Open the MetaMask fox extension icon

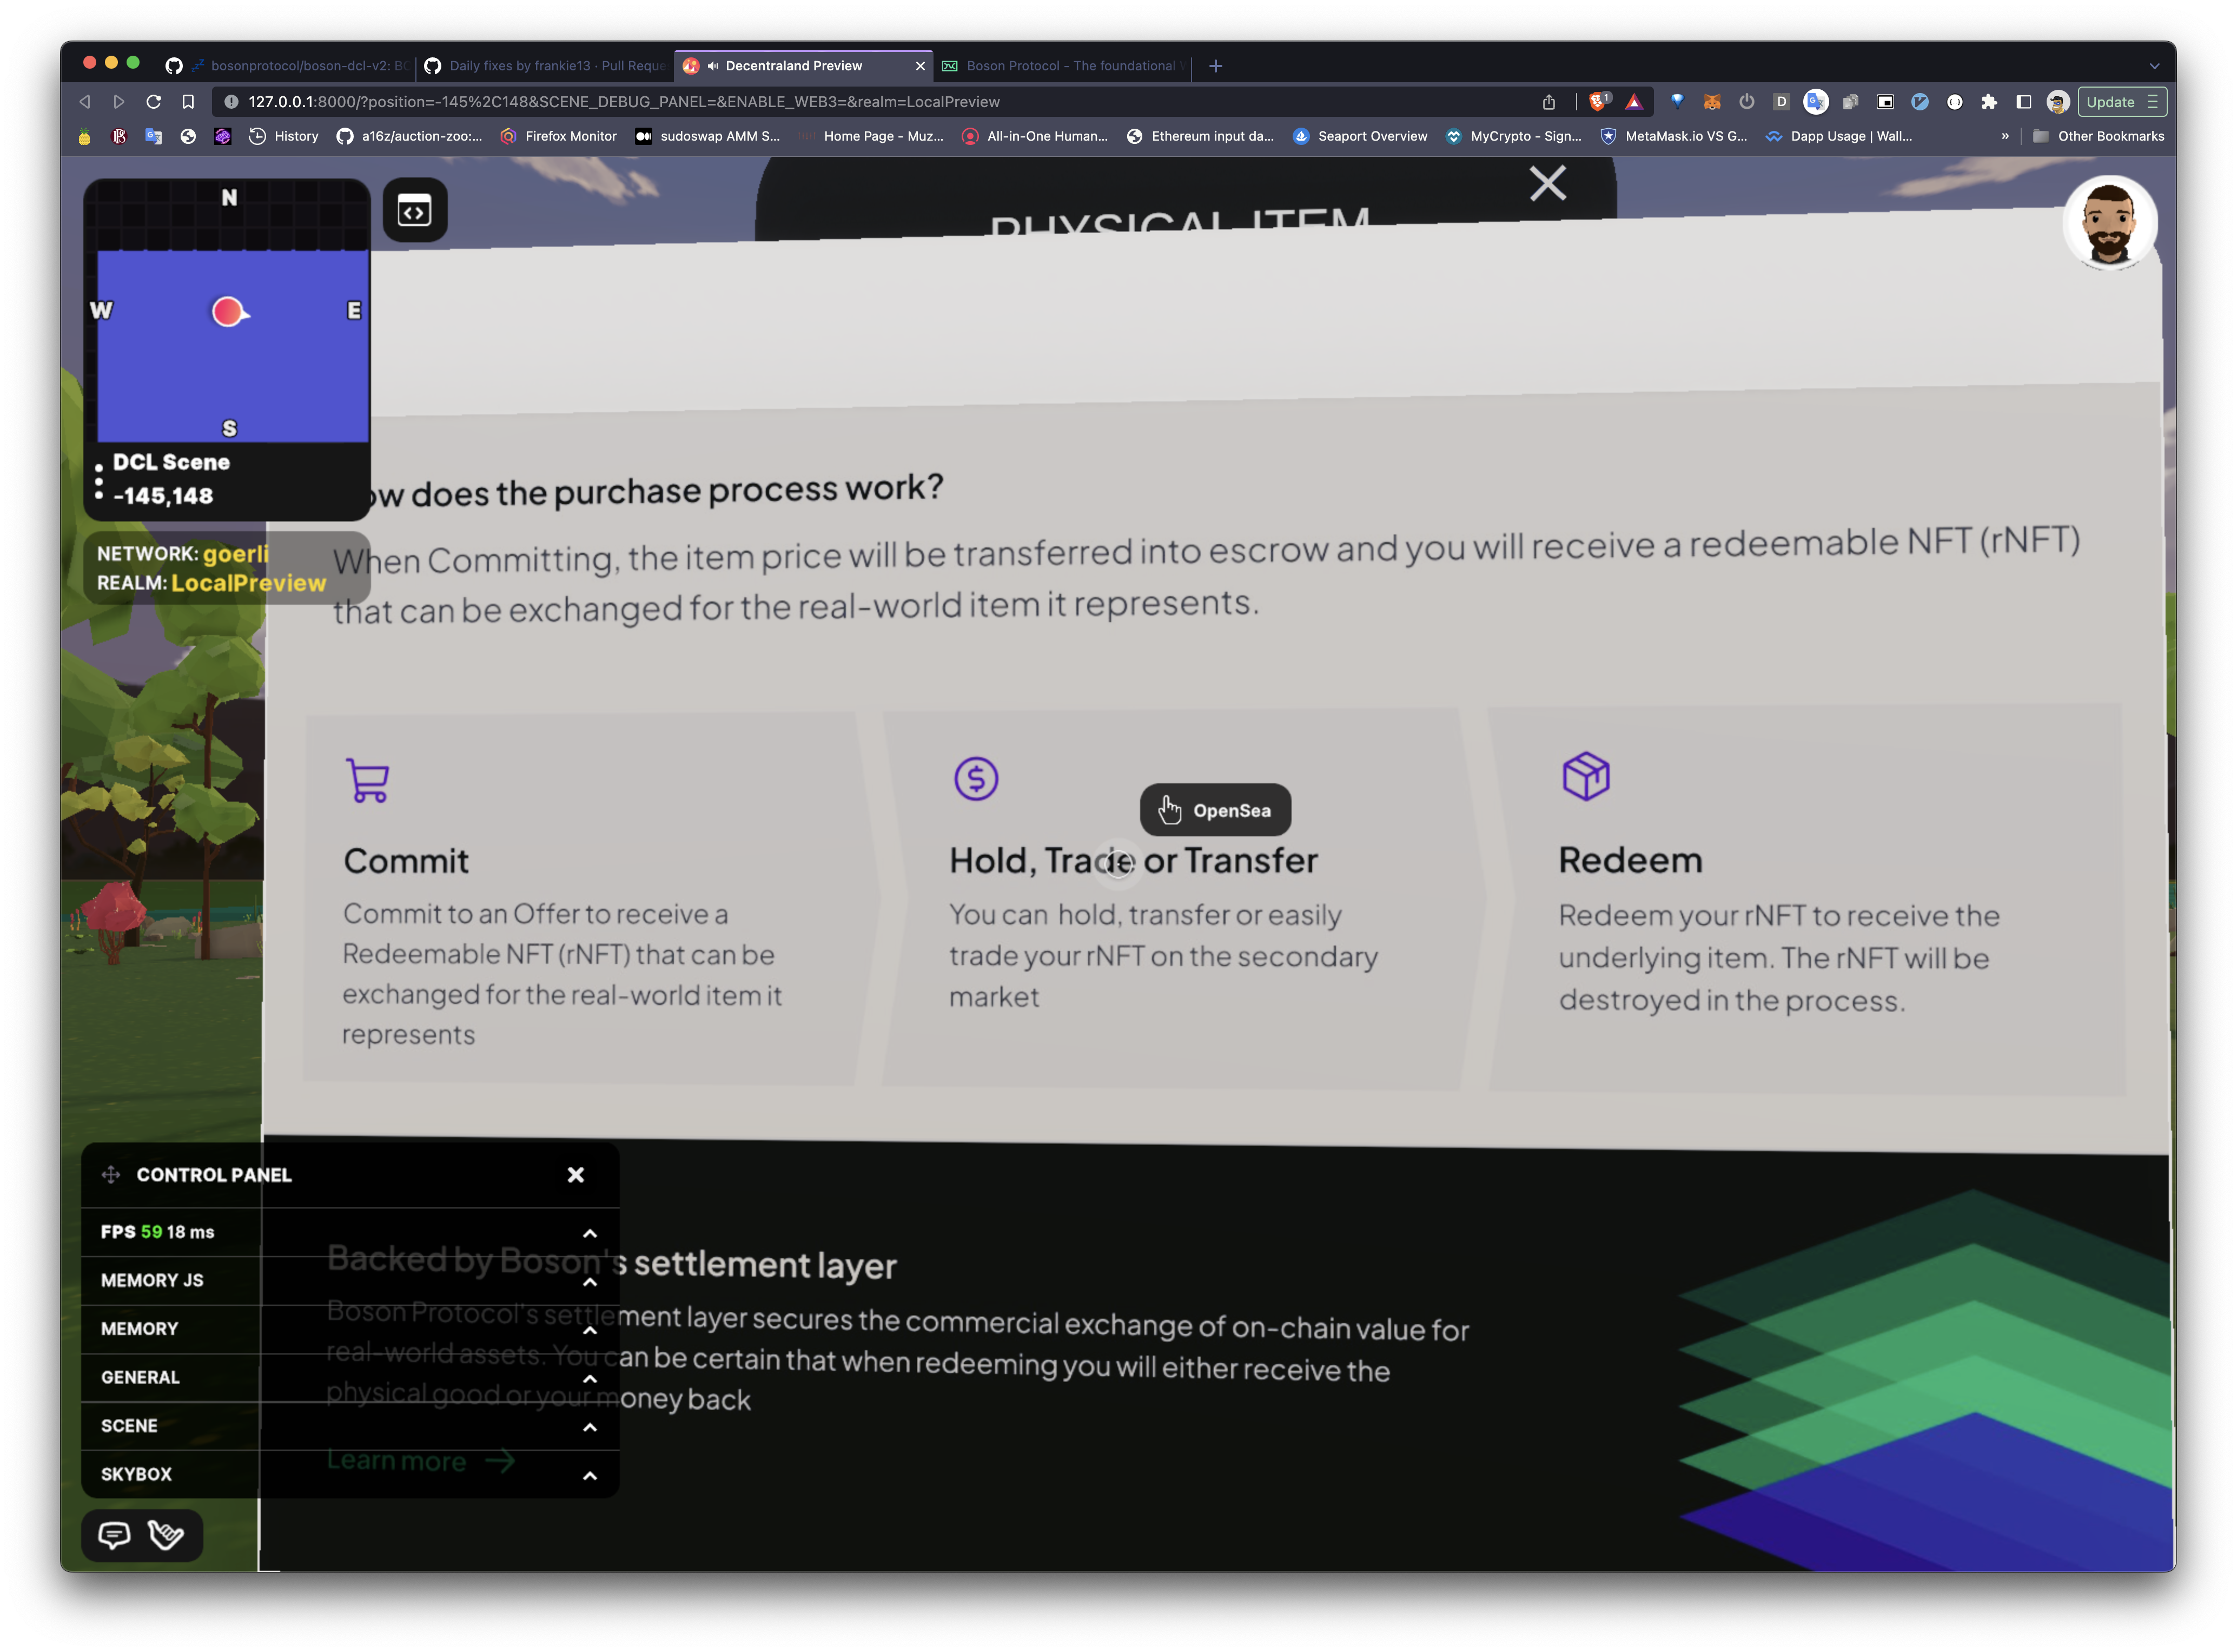[1711, 102]
